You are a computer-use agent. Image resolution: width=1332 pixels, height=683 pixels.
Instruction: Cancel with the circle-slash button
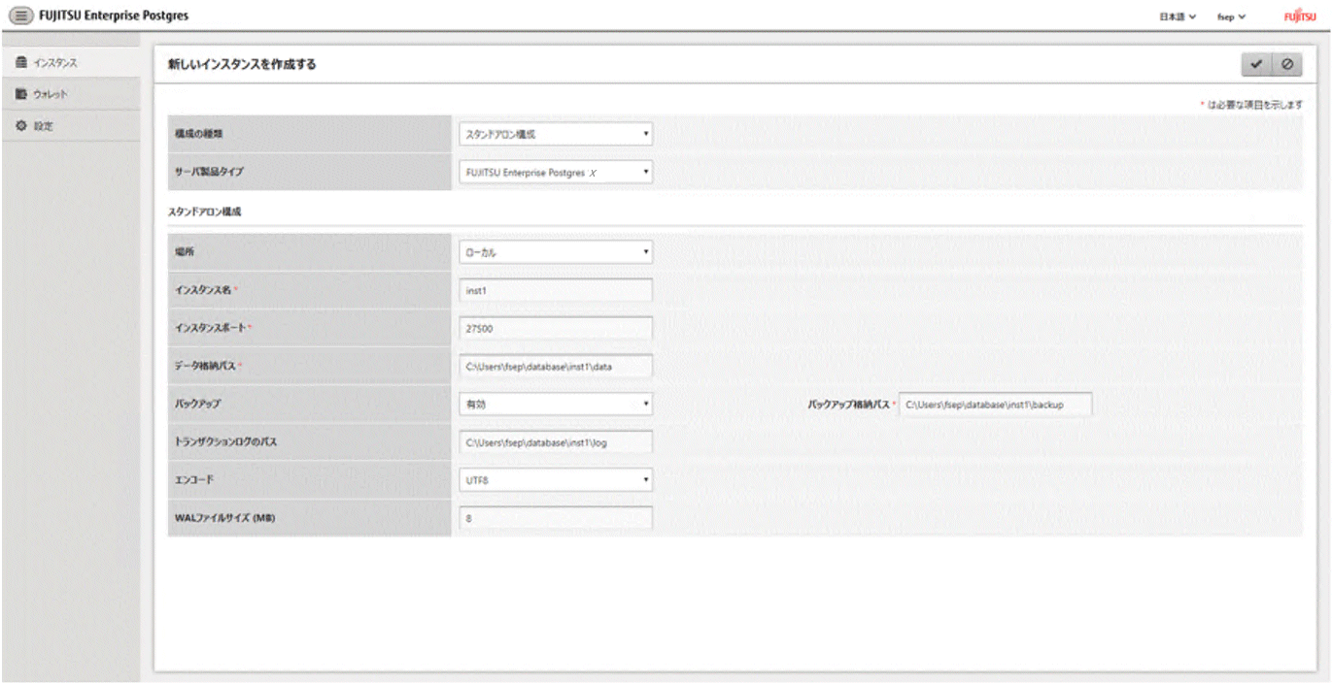click(1287, 64)
